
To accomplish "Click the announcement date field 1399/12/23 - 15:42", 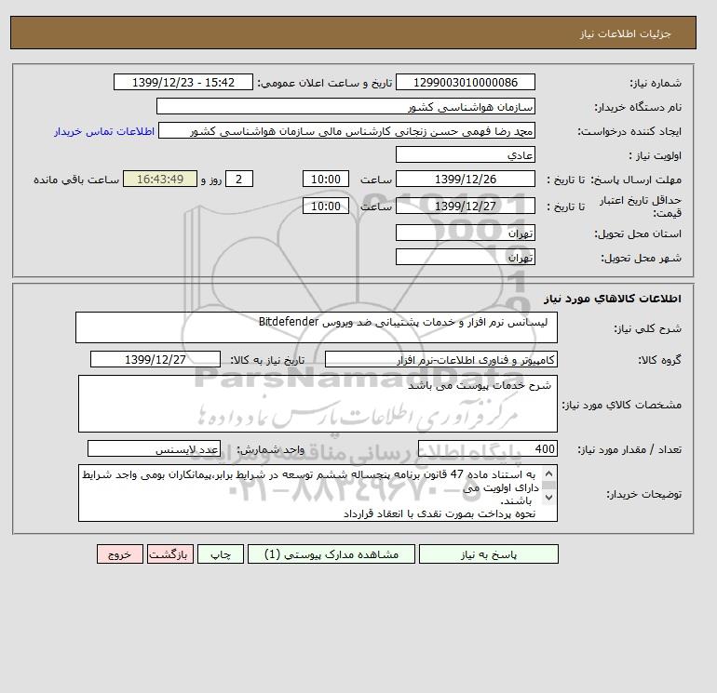I will pyautogui.click(x=183, y=82).
